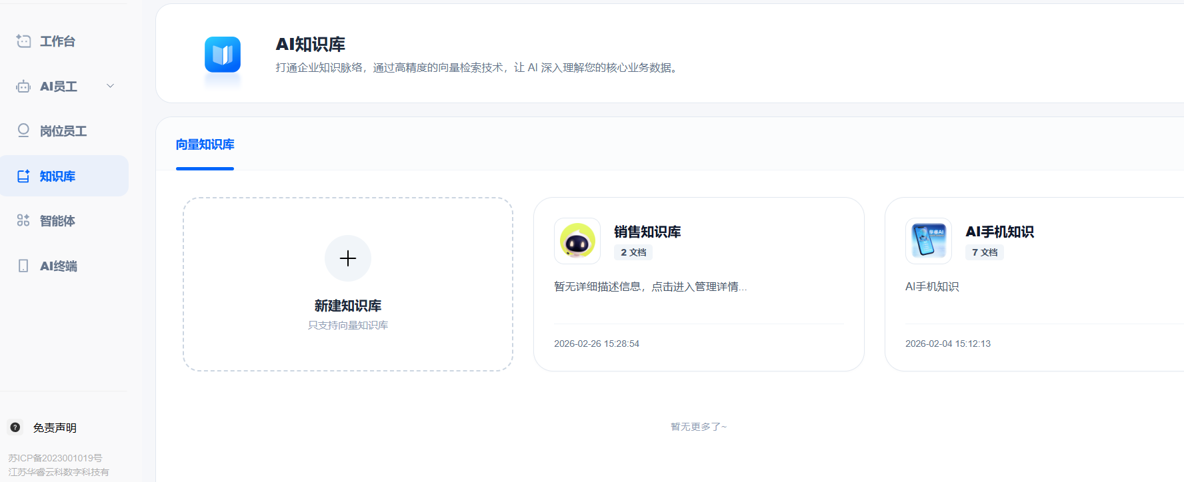
Task: Open the 苏ICP备2023001019号 filing link
Action: [55, 458]
